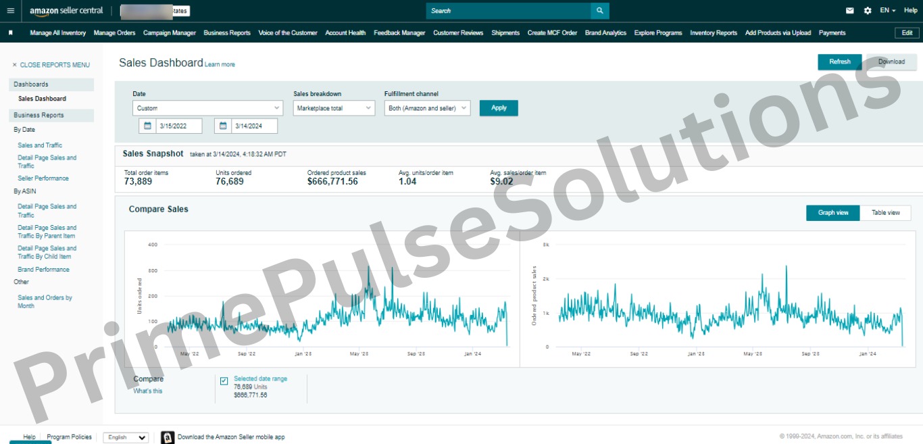Open Explore Programs menu item
This screenshot has width=923, height=444.
(658, 32)
